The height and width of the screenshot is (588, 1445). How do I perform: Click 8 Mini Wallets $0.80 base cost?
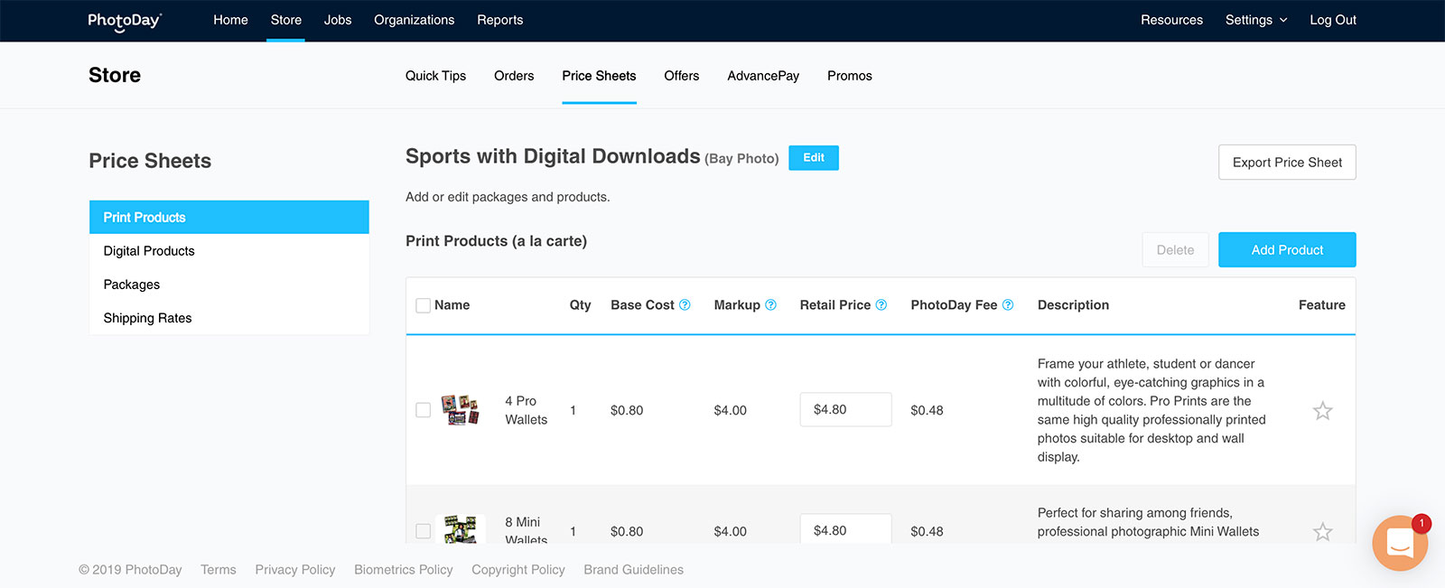(x=627, y=531)
